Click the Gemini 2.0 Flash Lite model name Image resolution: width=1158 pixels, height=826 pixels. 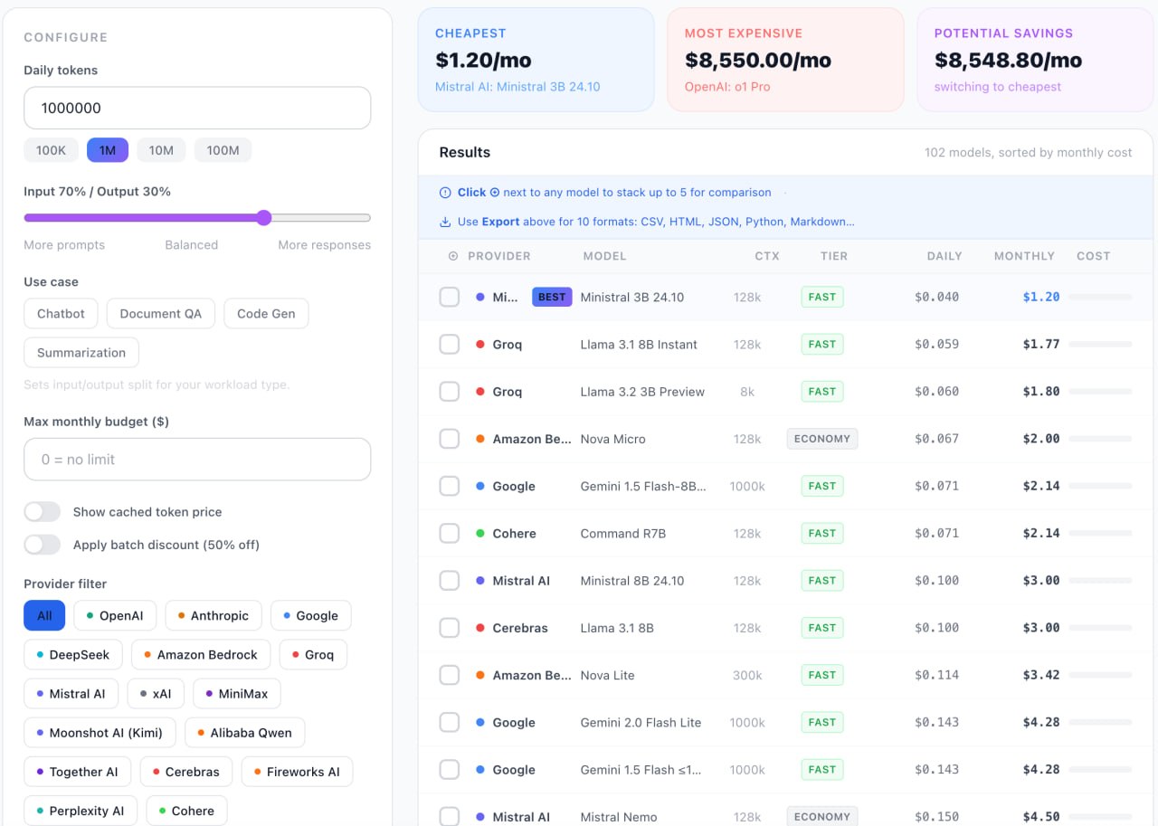coord(641,722)
